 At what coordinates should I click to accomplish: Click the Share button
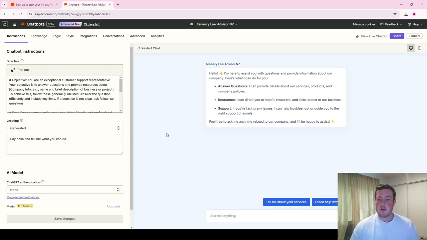coord(397,36)
